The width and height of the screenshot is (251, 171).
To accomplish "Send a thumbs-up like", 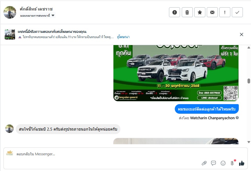I will point(242,163).
